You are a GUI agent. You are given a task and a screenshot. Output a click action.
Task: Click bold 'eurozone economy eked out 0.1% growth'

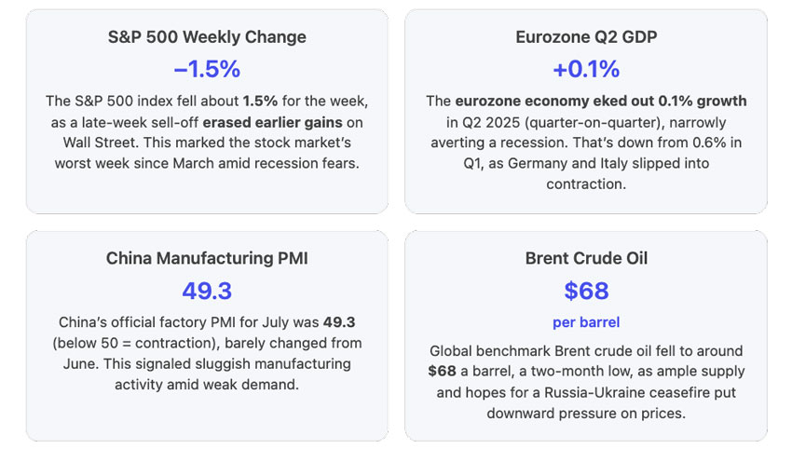[600, 100]
